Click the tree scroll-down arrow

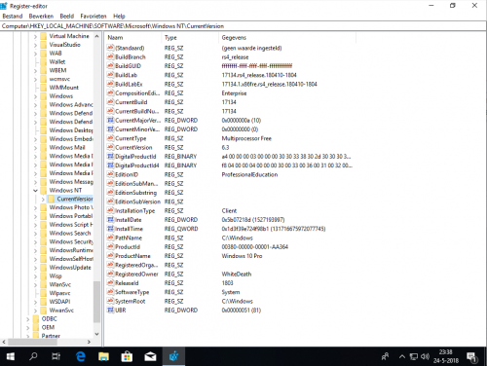96,334
